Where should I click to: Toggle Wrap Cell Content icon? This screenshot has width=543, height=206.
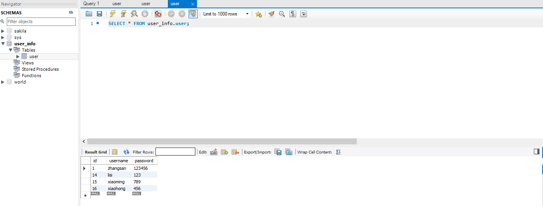coord(338,152)
